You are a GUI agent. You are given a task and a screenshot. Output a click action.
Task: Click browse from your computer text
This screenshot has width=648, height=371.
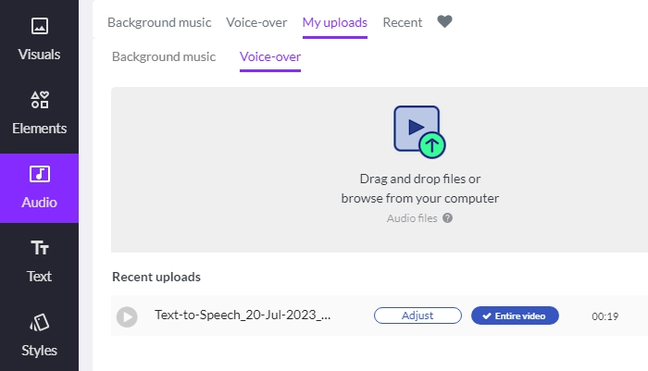point(419,198)
